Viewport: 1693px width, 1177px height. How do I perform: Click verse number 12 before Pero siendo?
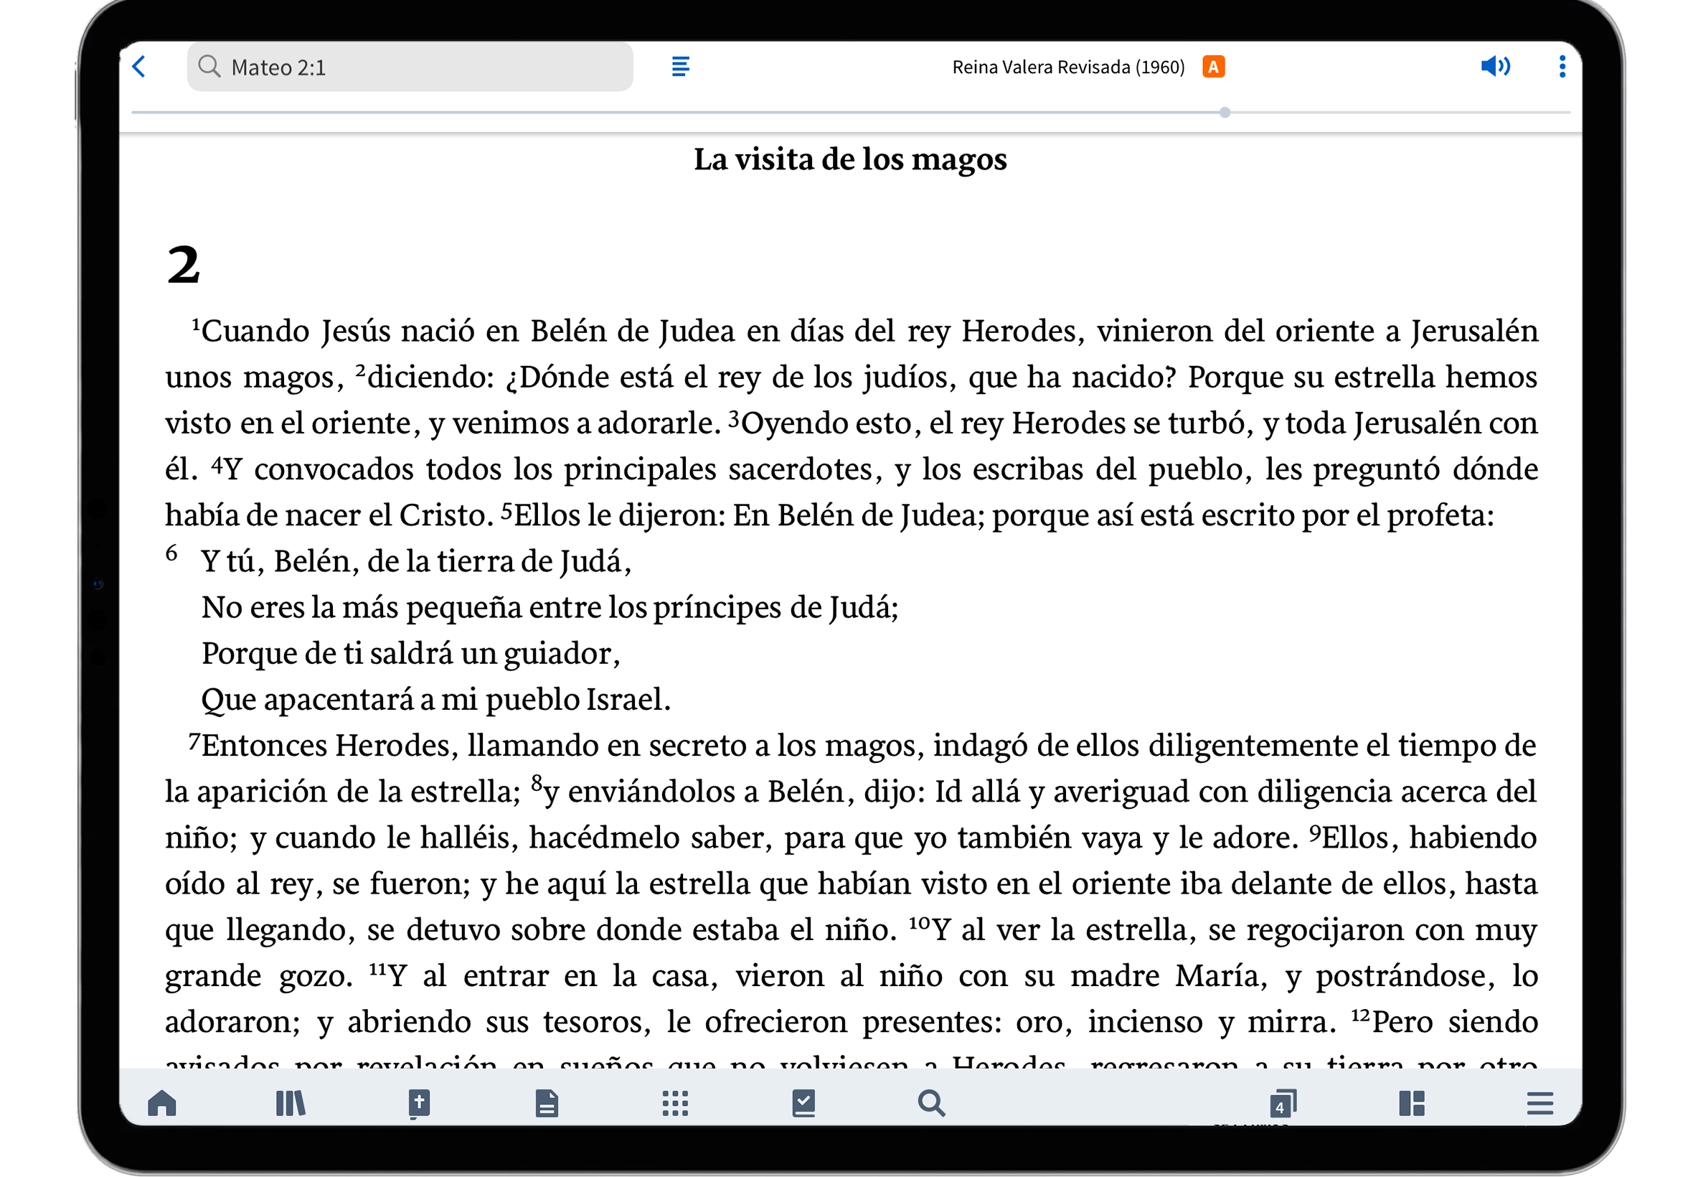tap(1360, 1015)
